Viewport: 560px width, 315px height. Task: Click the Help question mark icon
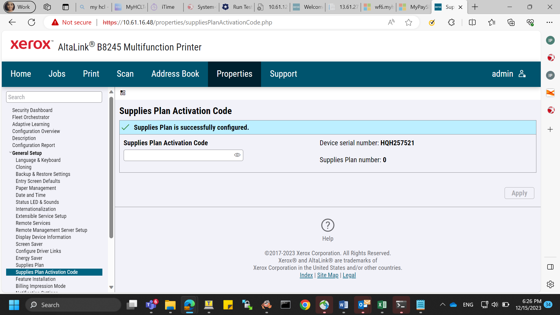point(328,225)
